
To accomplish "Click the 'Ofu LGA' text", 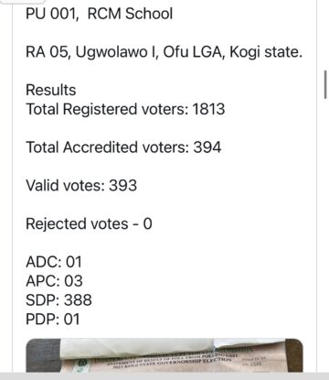I will point(194,52).
